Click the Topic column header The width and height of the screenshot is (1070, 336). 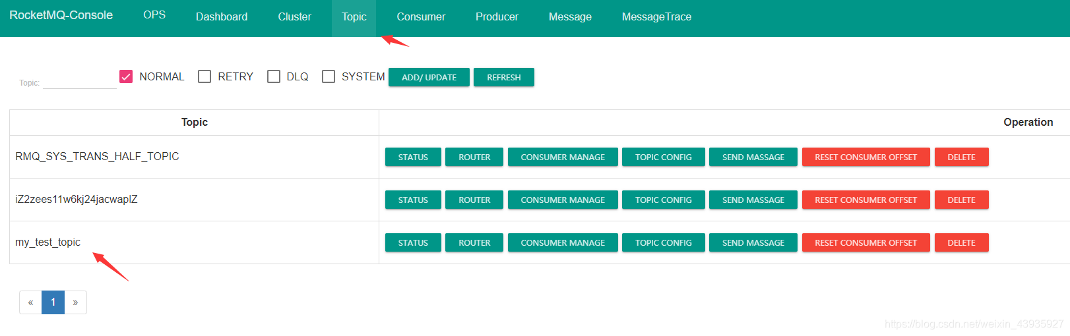coord(195,122)
